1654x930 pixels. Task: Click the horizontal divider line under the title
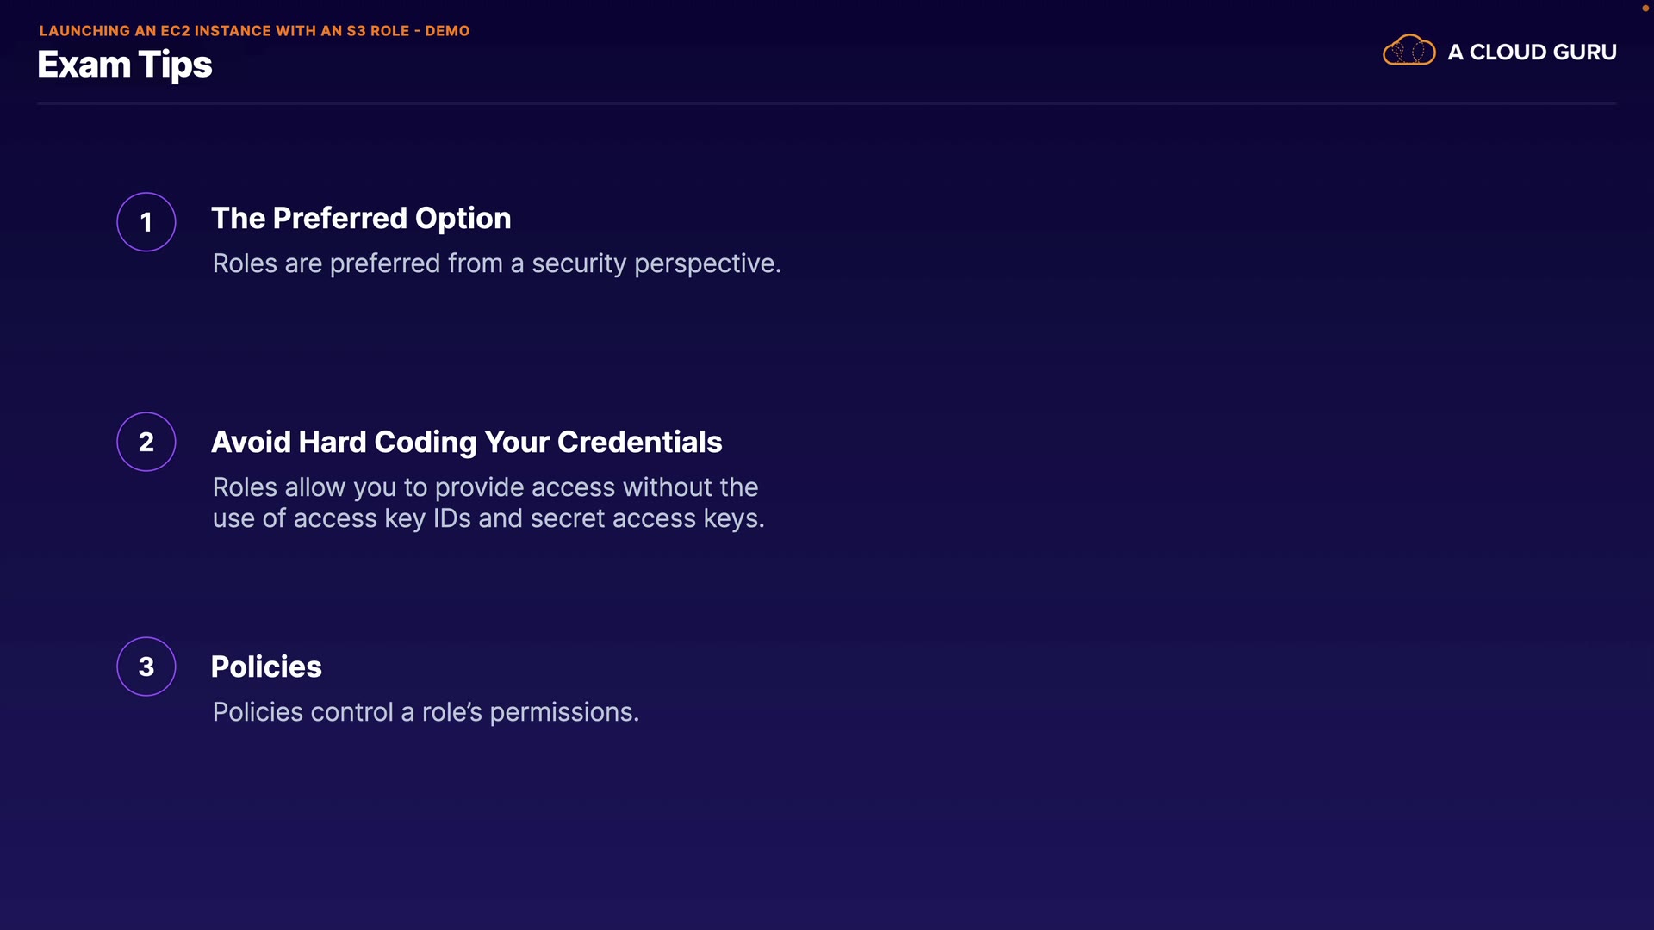[826, 104]
